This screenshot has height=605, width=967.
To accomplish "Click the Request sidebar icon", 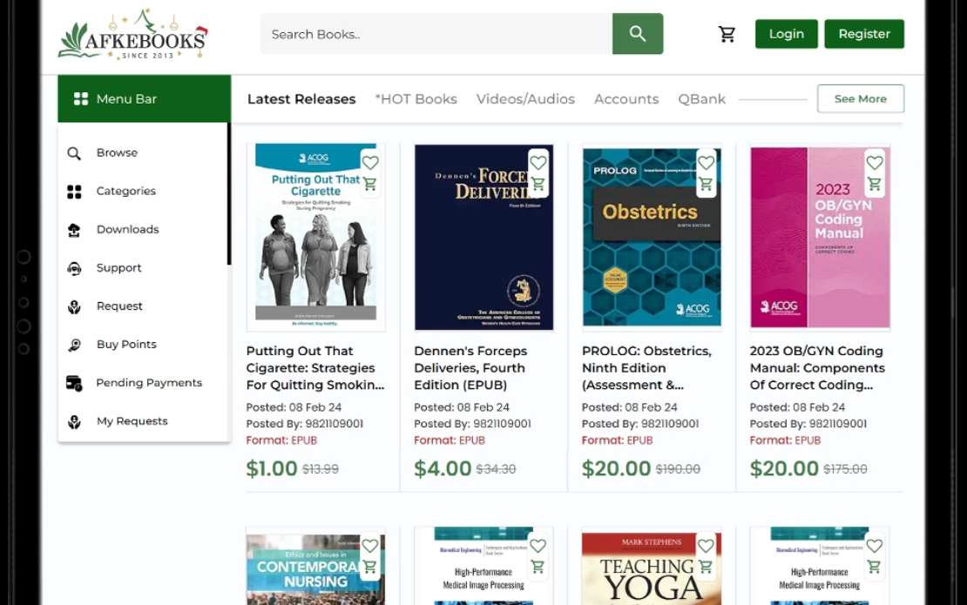I will [x=74, y=306].
